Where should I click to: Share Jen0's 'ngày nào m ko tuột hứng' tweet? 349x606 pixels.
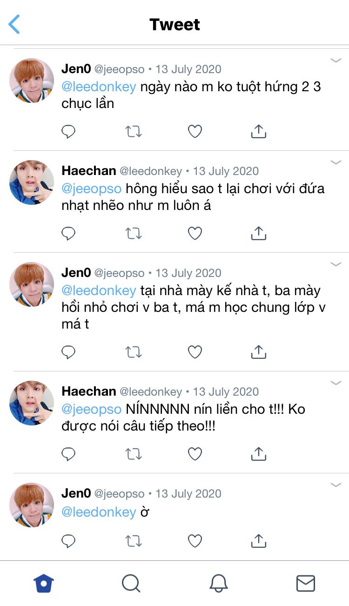[258, 132]
